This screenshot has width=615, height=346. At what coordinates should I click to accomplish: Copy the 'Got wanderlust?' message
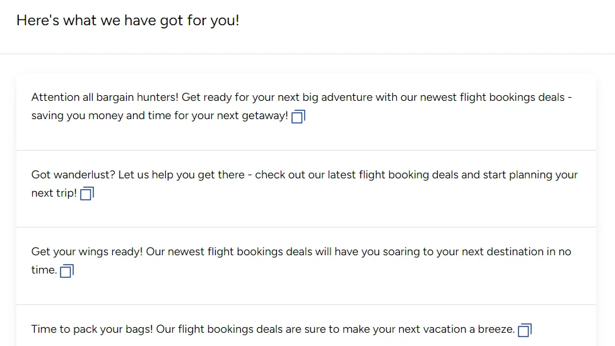[87, 193]
